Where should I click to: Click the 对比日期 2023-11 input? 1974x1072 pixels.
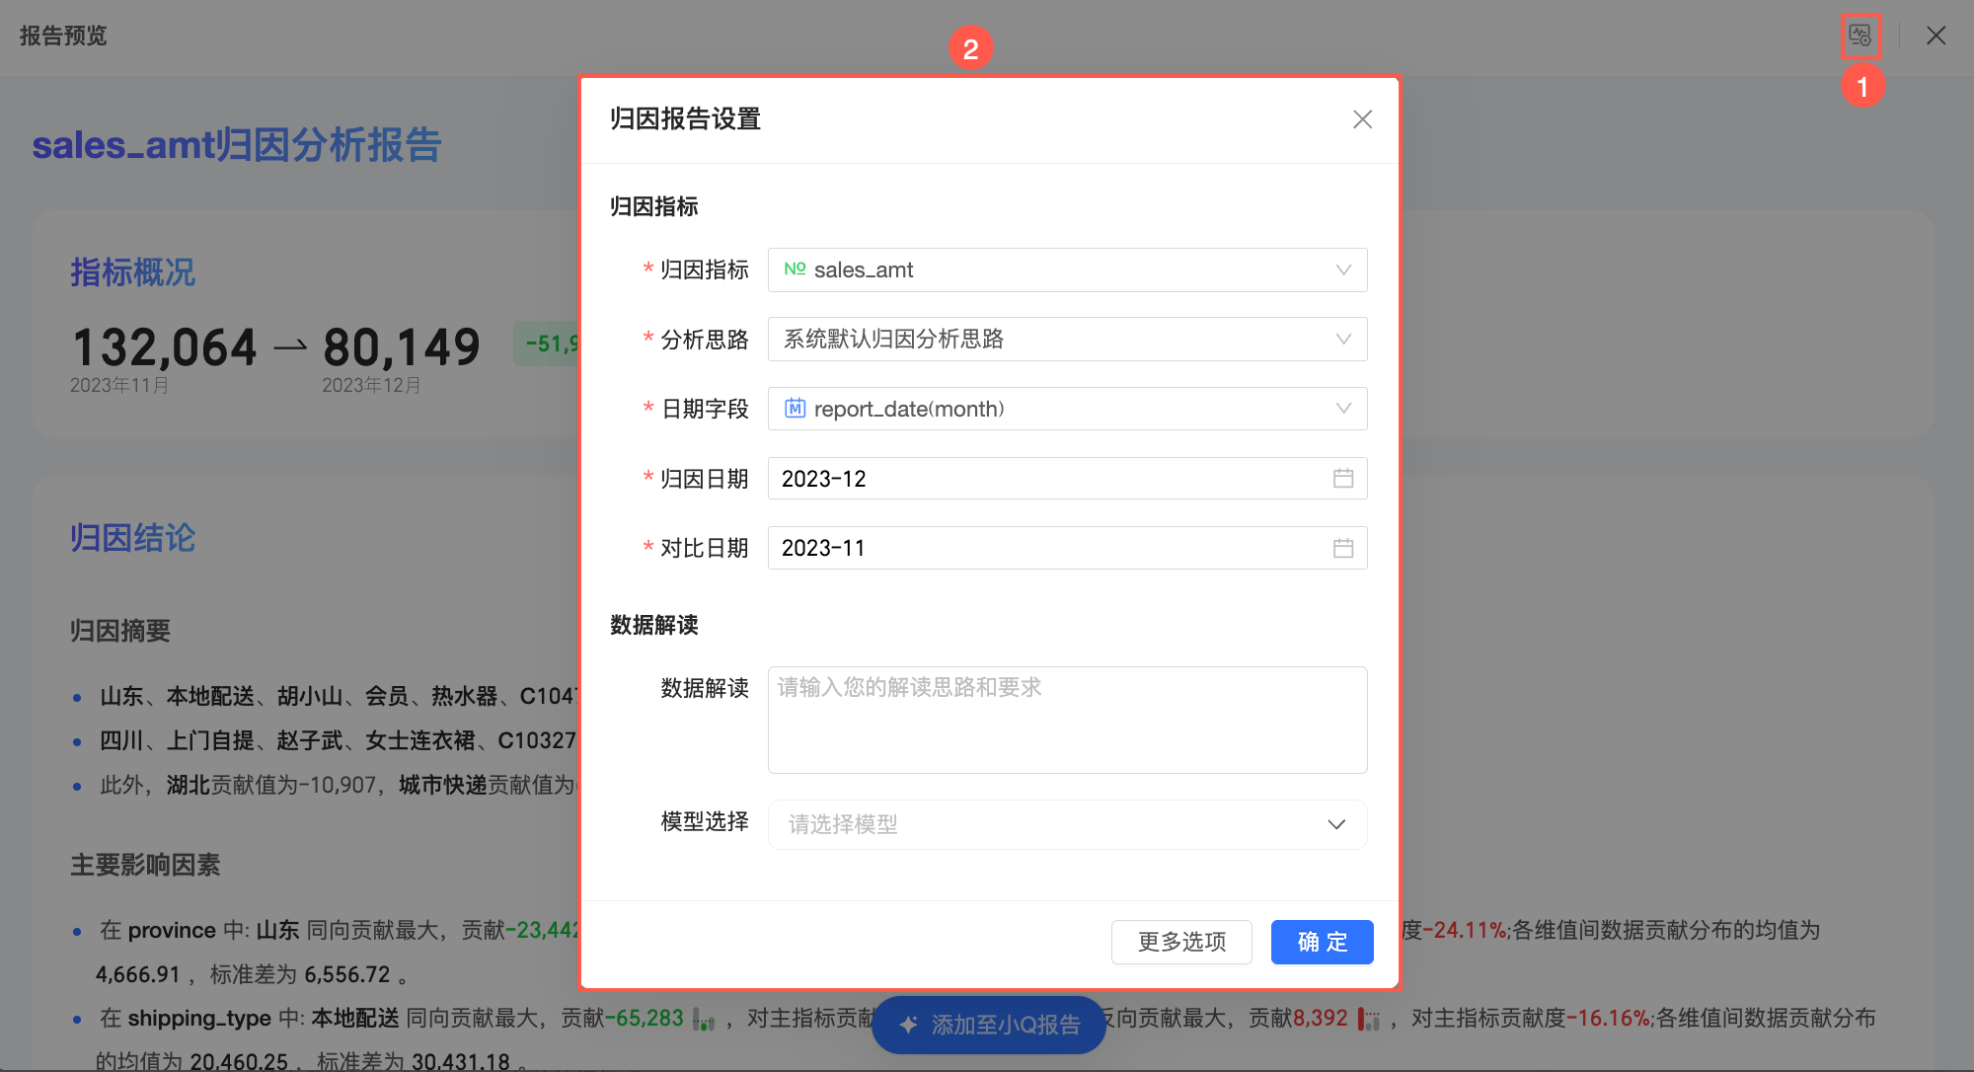pyautogui.click(x=1046, y=548)
